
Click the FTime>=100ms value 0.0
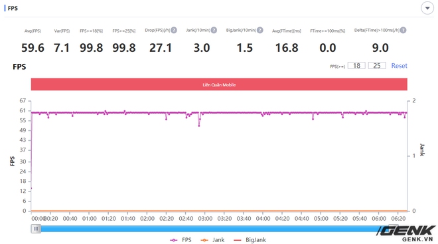click(x=328, y=48)
